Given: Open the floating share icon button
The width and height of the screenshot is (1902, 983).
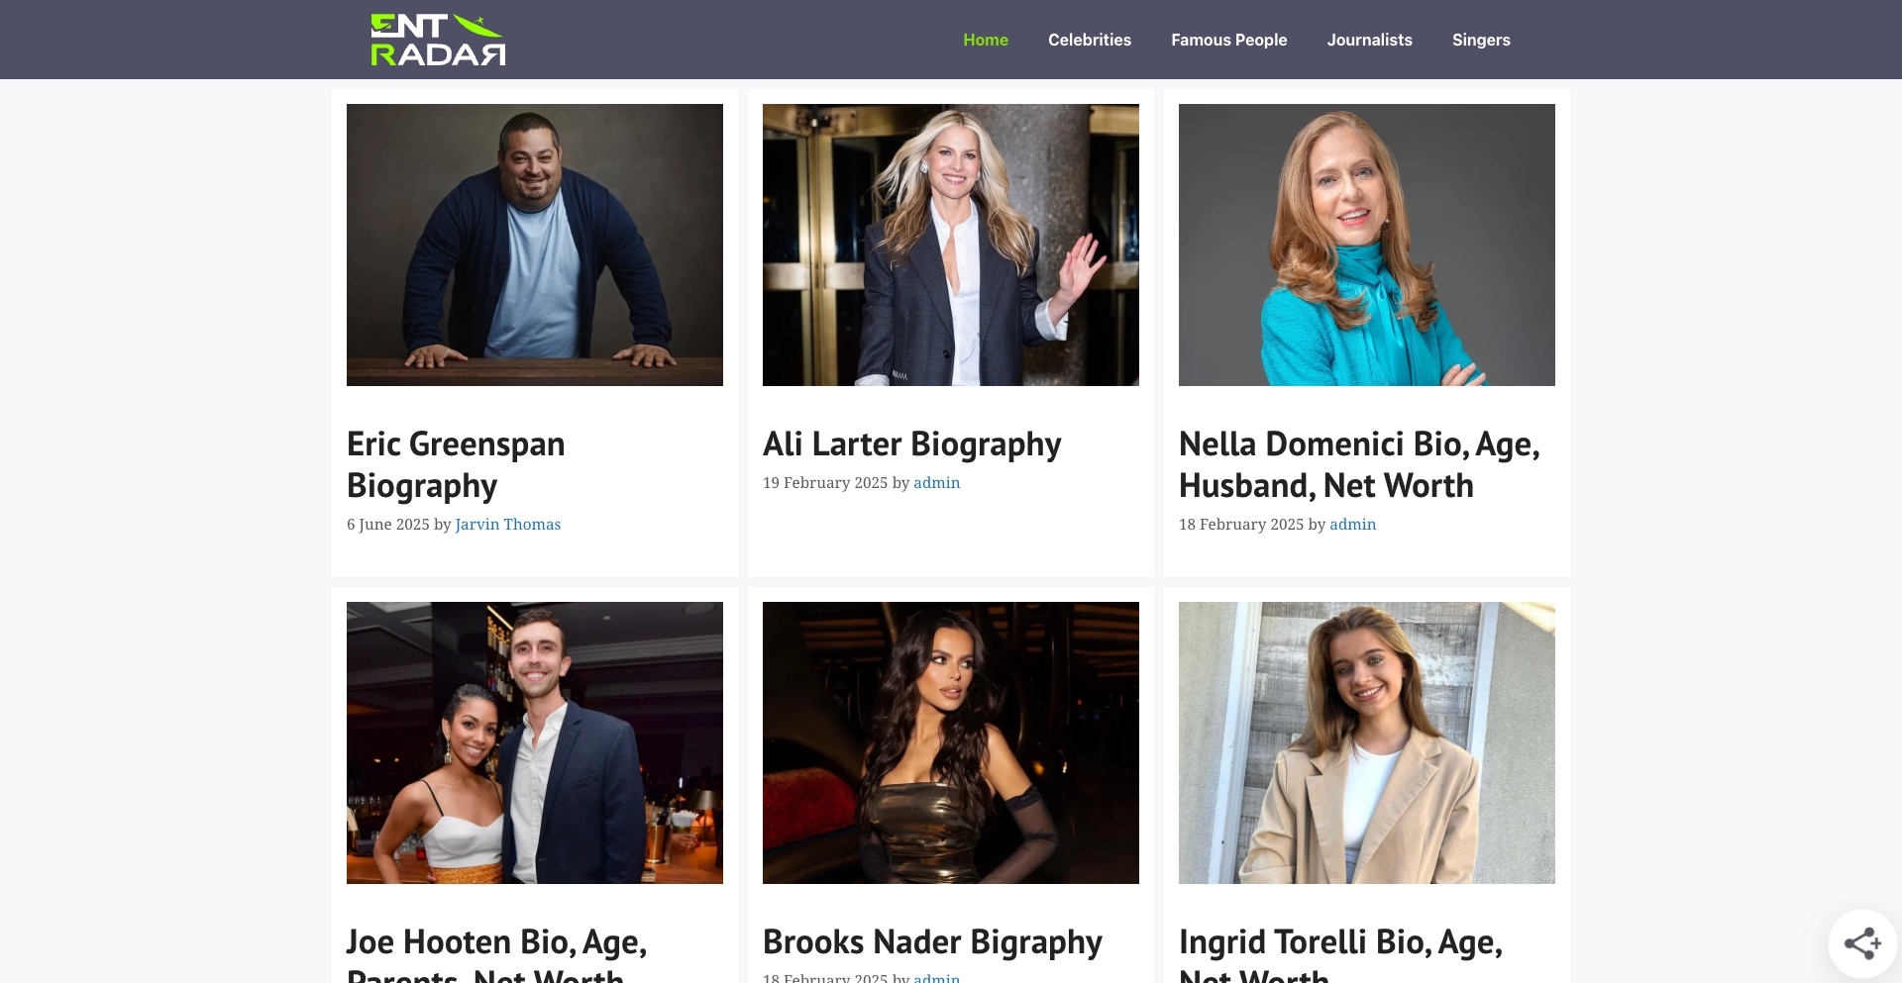Looking at the screenshot, I should click(1862, 943).
